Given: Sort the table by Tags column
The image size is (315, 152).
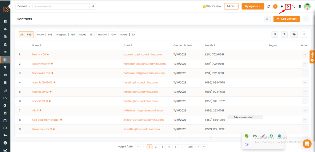Looking at the screenshot, I should pyautogui.click(x=273, y=45).
